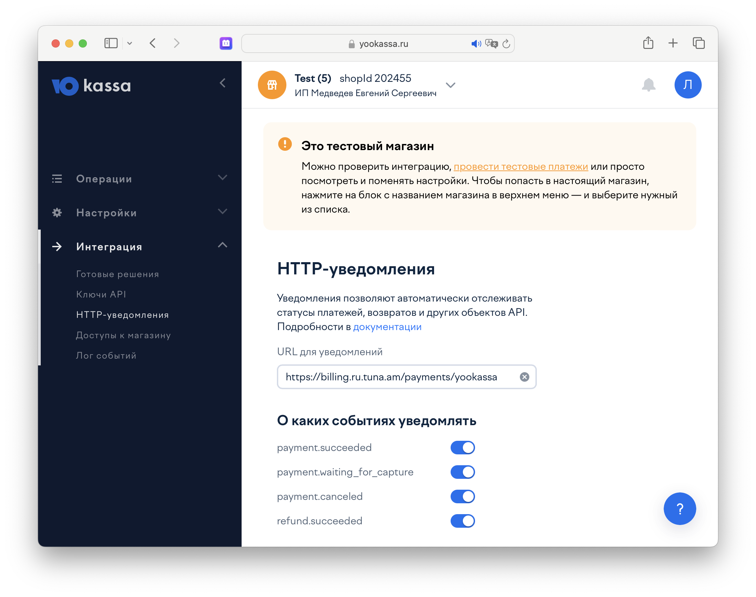The image size is (756, 597).
Task: Open Ключи API in the sidebar
Action: (101, 294)
